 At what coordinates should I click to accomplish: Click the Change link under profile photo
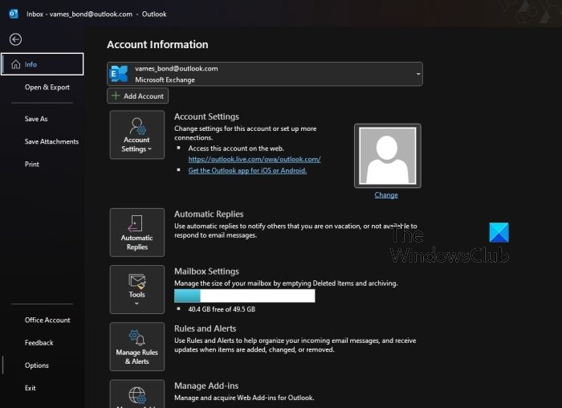pyautogui.click(x=386, y=195)
